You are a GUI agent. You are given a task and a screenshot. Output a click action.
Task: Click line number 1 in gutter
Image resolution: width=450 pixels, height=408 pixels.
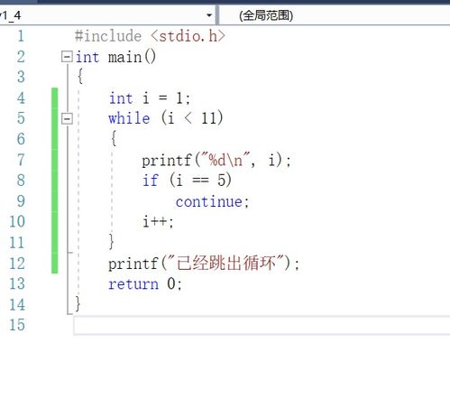tap(21, 36)
